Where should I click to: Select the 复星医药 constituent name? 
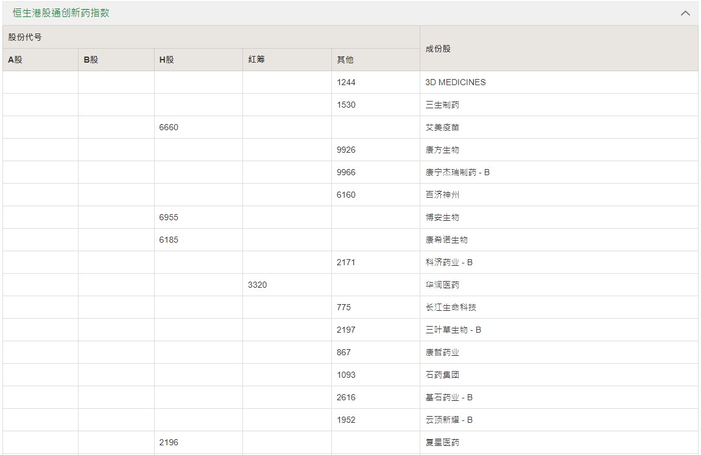coord(442,442)
